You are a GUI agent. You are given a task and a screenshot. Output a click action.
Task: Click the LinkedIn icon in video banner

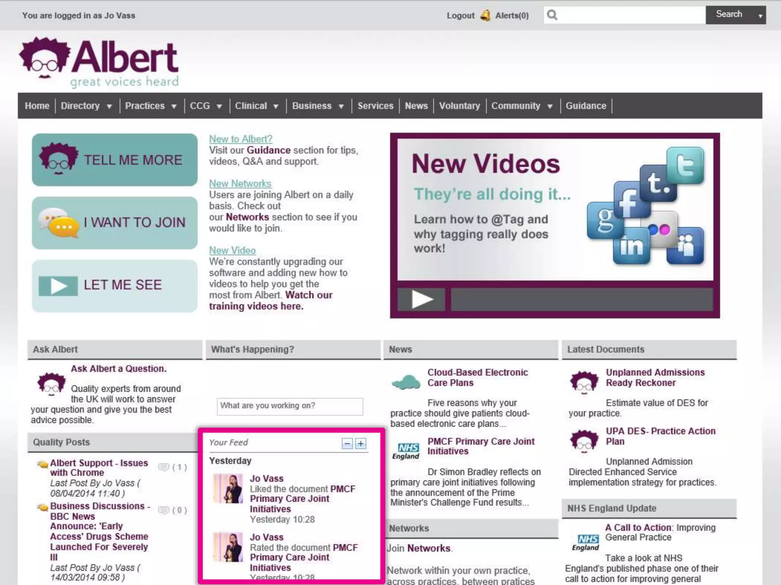(631, 246)
